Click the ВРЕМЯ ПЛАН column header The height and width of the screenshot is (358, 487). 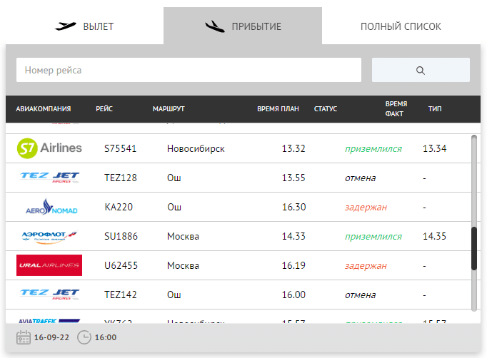pyautogui.click(x=278, y=109)
